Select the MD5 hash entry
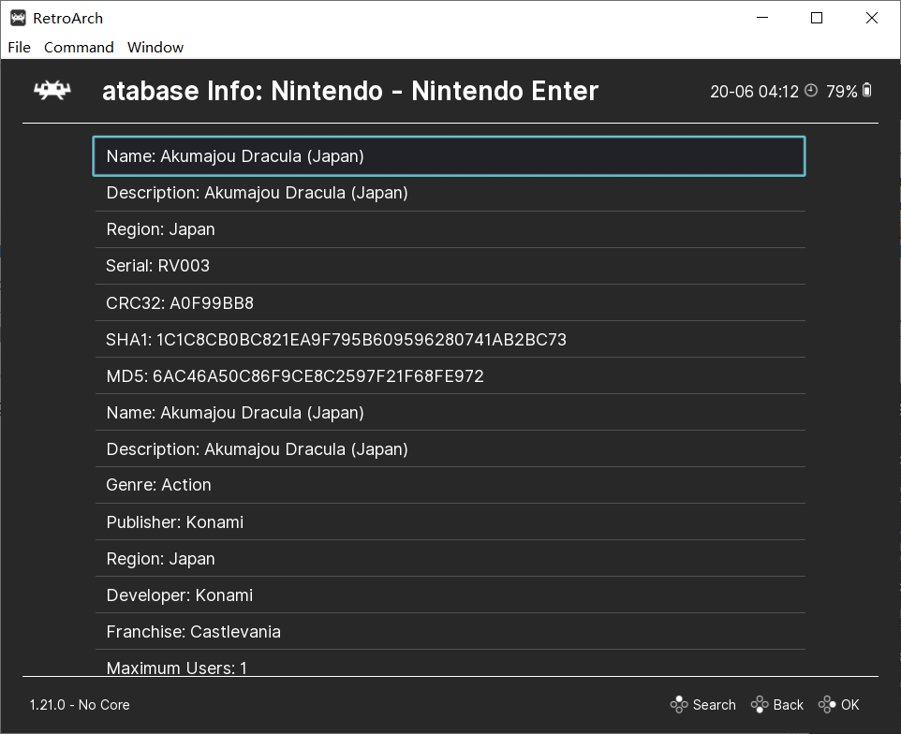Image resolution: width=901 pixels, height=734 pixels. [x=450, y=376]
